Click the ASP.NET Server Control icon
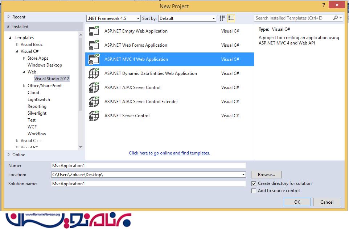The image size is (349, 229). click(94, 116)
